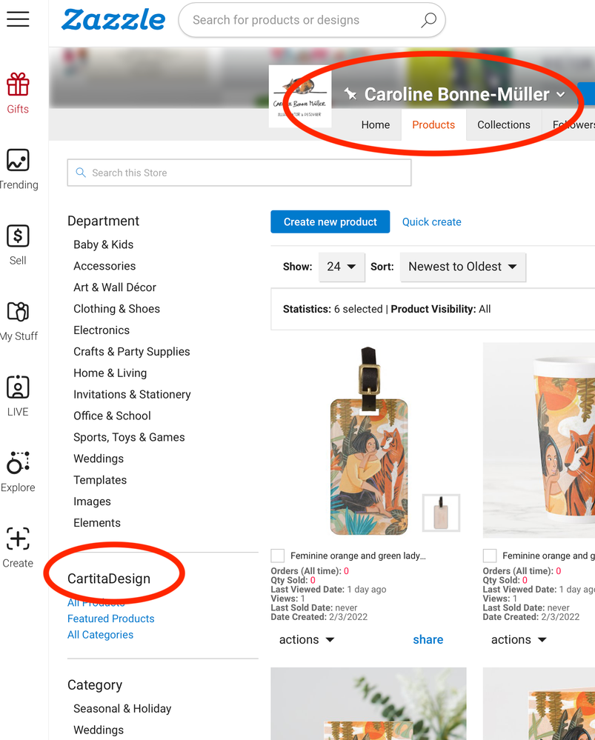This screenshot has height=740, width=595.
Task: Switch to the Collections tab
Action: click(x=504, y=124)
